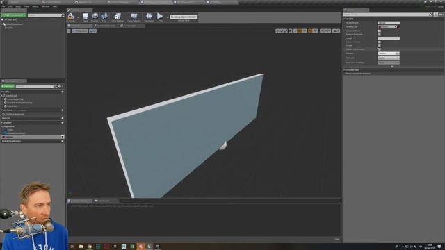Expand the compile options arrow beside Compile

click(78, 17)
